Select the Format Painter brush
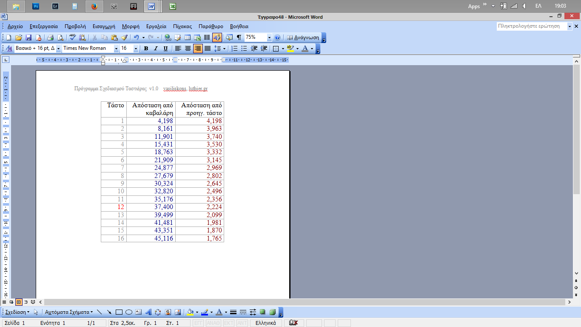 click(124, 37)
